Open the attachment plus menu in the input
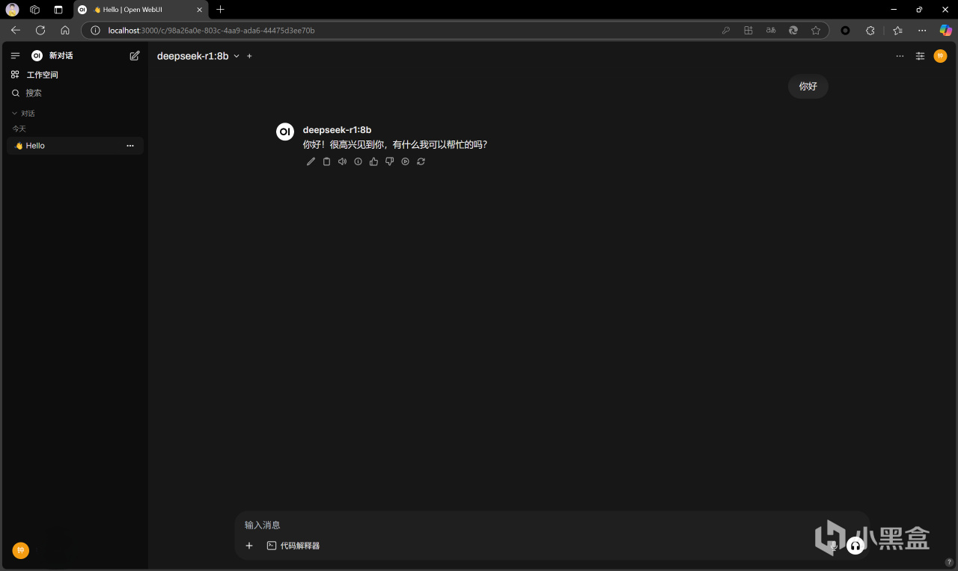 tap(250, 546)
